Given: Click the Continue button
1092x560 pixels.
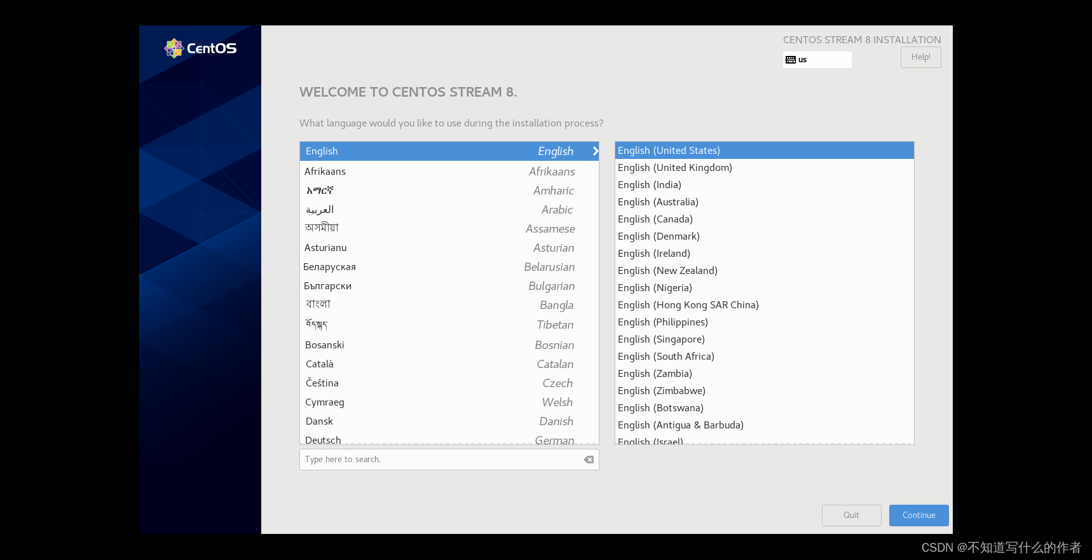Looking at the screenshot, I should coord(918,516).
